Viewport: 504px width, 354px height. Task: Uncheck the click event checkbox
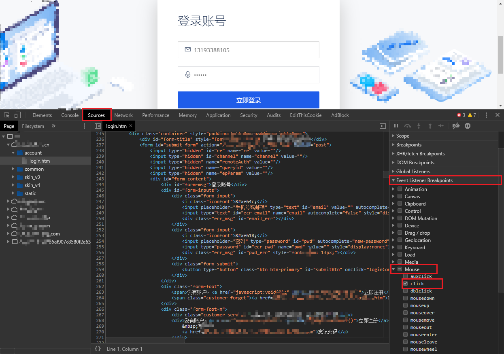pyautogui.click(x=406, y=284)
